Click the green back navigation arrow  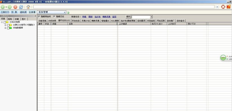3,7
